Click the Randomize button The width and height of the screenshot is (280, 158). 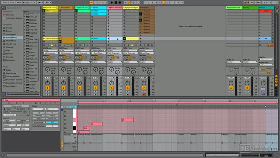(x=38, y=122)
